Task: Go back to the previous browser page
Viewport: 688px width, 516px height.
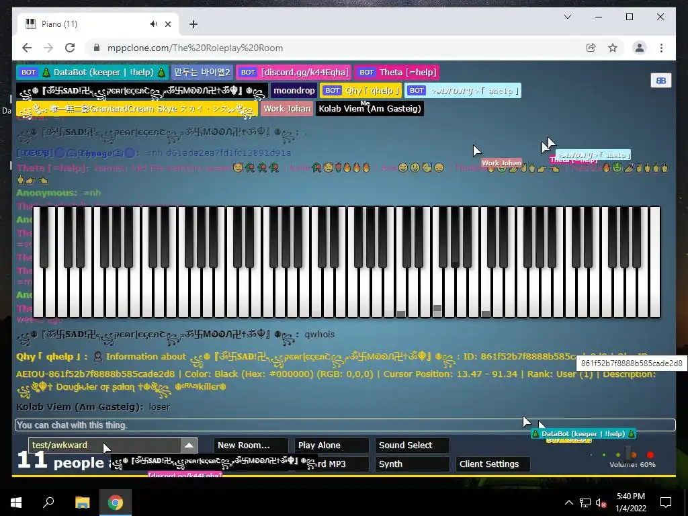Action: [27, 48]
